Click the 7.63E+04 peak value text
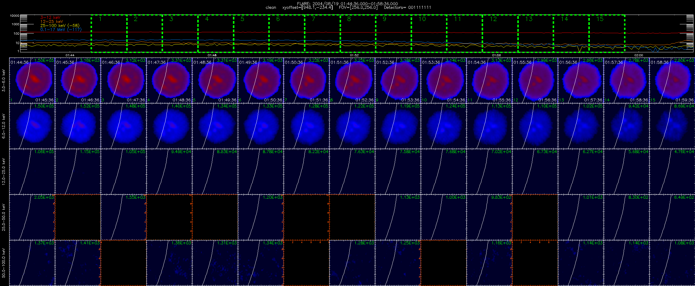The width and height of the screenshot is (695, 286). click(x=364, y=152)
